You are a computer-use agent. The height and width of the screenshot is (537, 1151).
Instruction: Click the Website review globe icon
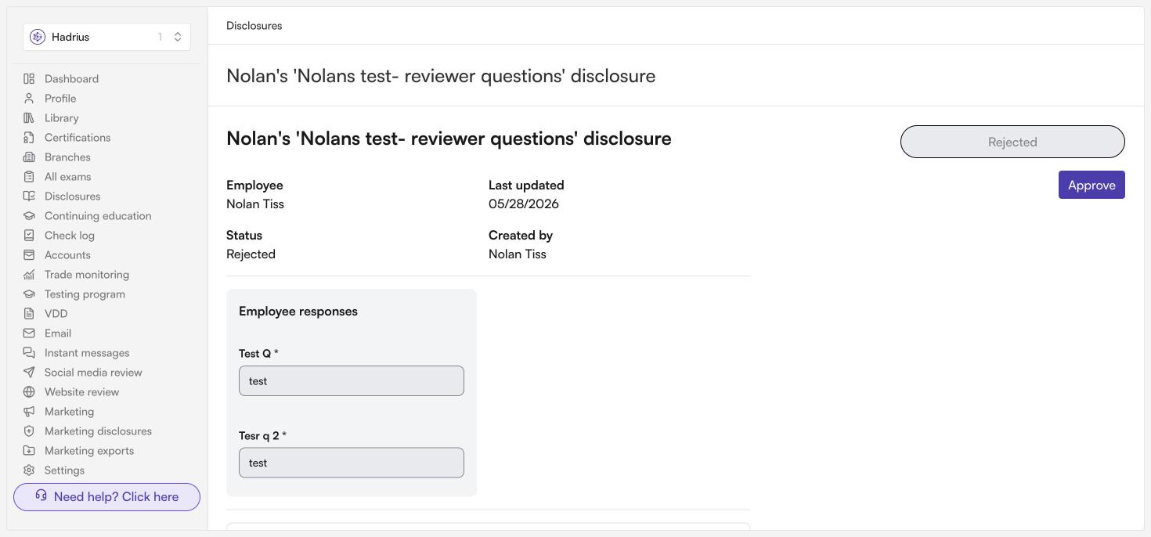[x=29, y=391]
